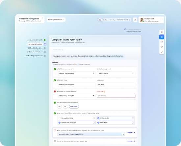The height and width of the screenshot is (146, 181).
Task: Go to 1.1 Reporter & Intake Details step
Action: [x=35, y=40]
